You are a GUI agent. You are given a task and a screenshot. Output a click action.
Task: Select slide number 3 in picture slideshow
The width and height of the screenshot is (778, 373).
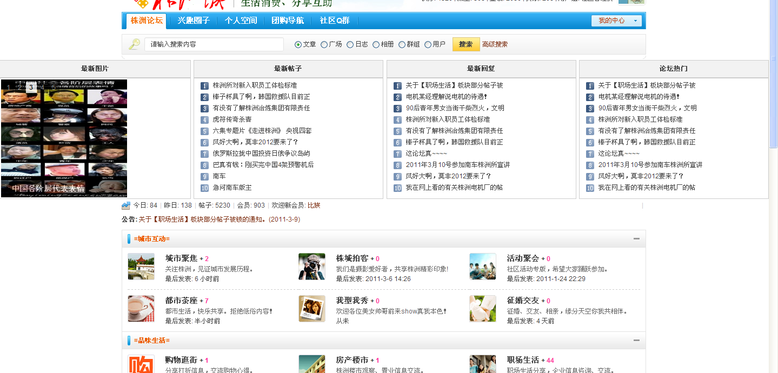[x=31, y=87]
